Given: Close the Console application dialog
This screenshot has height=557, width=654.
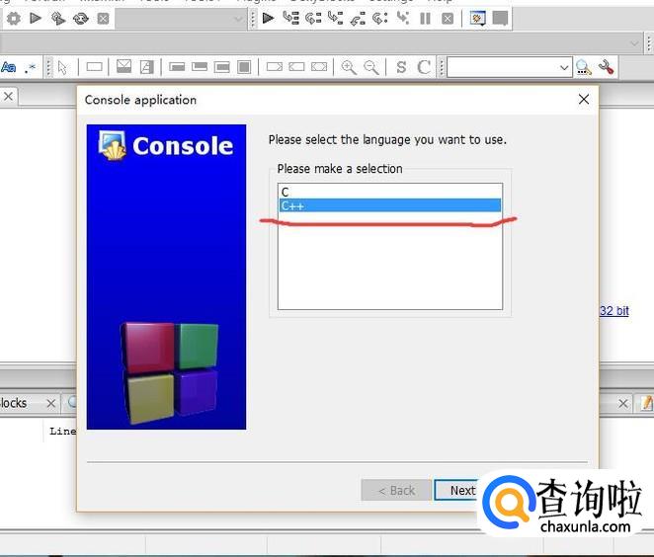Looking at the screenshot, I should [584, 99].
